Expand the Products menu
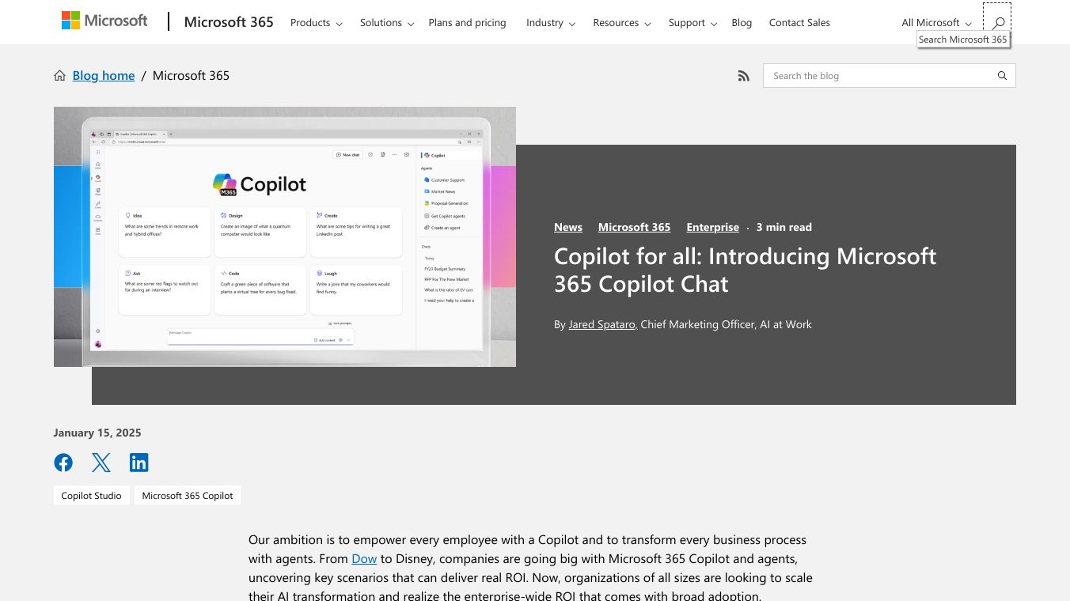1070x601 pixels. pyautogui.click(x=316, y=22)
